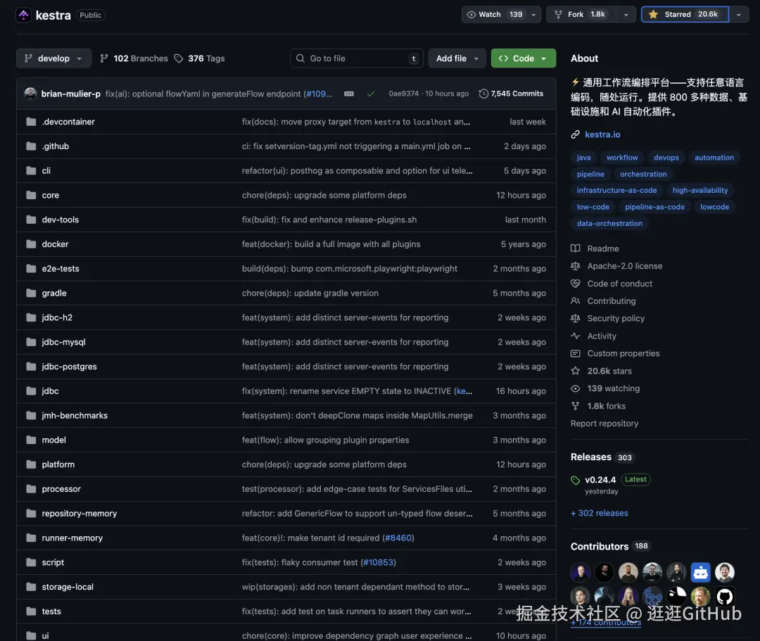
Task: Click the branches fork icon
Action: pyautogui.click(x=103, y=58)
